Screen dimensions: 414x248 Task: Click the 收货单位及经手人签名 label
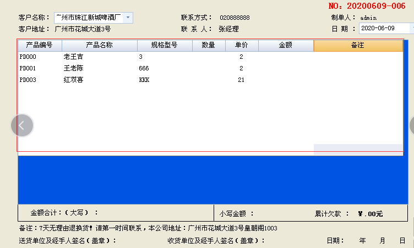click(216, 241)
